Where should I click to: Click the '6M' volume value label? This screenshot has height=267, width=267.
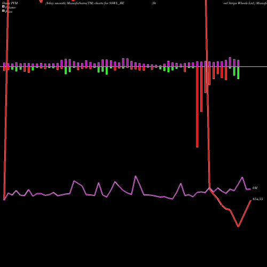pyautogui.click(x=255, y=188)
